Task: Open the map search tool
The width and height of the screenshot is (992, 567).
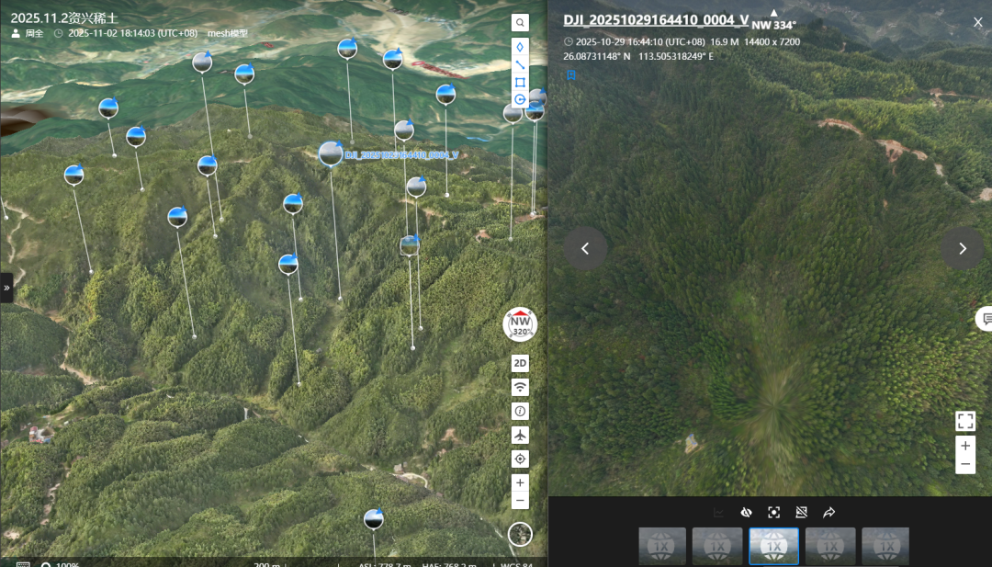Action: point(519,23)
